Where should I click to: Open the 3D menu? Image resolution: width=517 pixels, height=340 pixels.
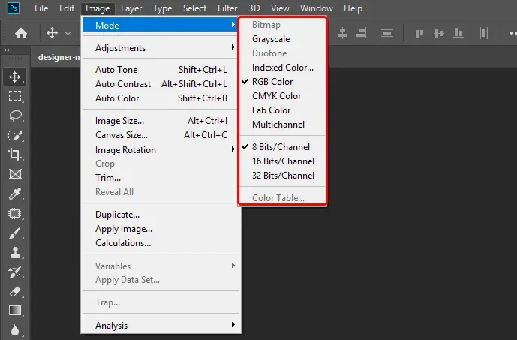pyautogui.click(x=254, y=8)
